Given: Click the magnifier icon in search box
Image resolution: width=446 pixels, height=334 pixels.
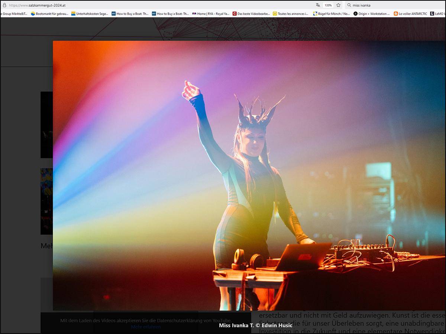Looking at the screenshot, I should pyautogui.click(x=349, y=5).
